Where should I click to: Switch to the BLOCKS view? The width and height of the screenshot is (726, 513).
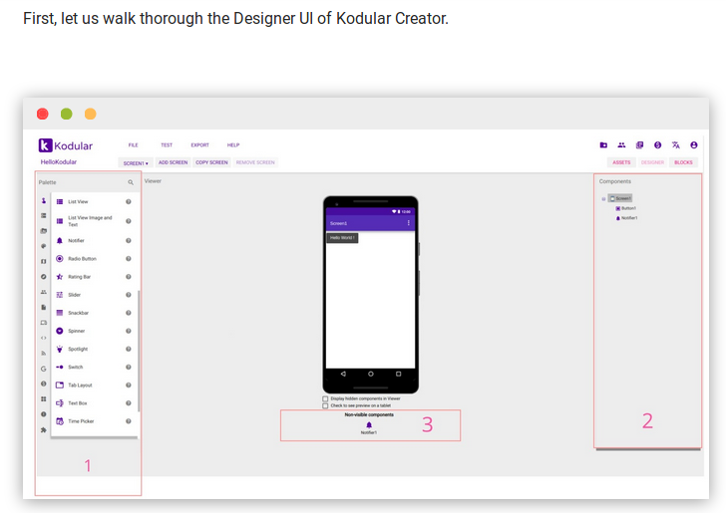tap(683, 162)
